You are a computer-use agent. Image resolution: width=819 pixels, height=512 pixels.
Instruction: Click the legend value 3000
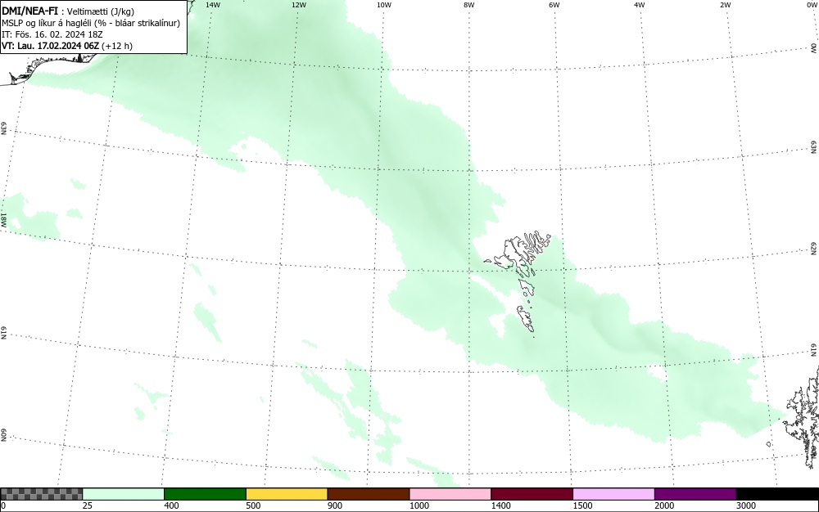[746, 505]
